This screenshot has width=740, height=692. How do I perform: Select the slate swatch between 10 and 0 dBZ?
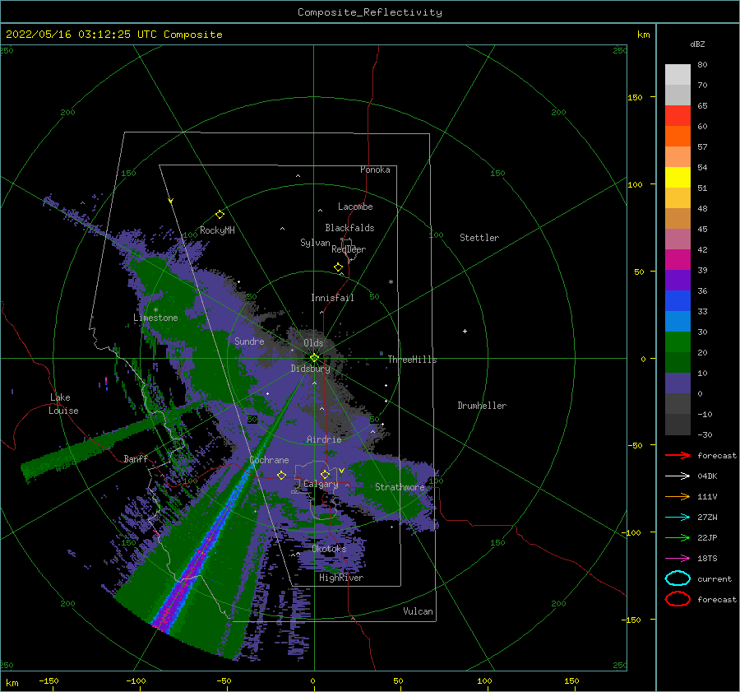tap(678, 383)
